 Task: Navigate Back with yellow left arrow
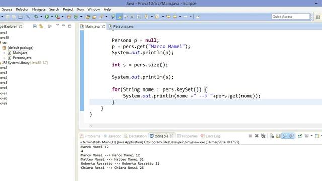[175, 17]
